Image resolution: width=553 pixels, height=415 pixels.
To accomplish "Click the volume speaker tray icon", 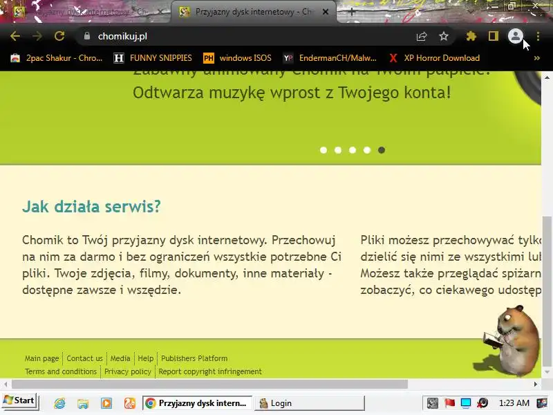I will (x=482, y=403).
